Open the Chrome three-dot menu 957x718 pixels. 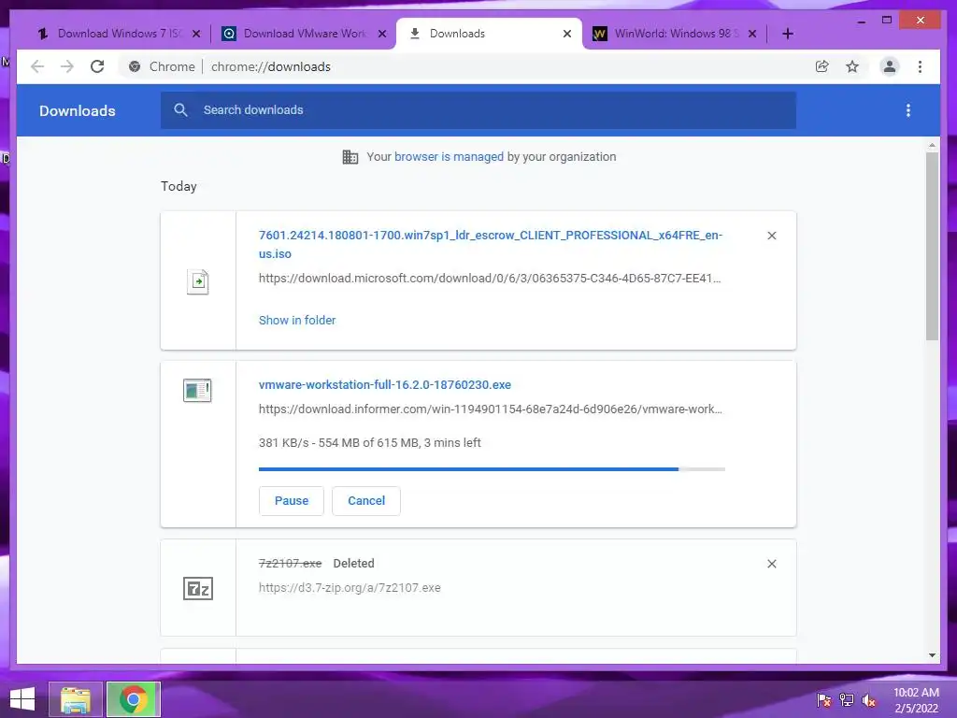(920, 66)
